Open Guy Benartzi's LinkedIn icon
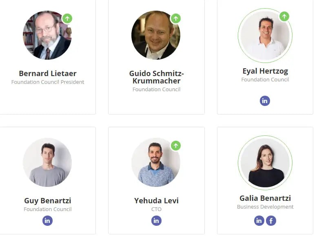Viewport: 319px width, 236px height. click(48, 221)
